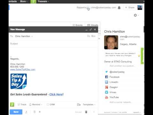This screenshot has width=153, height=115.
Task: Open the Vimeo profile link
Action: pos(113,92)
